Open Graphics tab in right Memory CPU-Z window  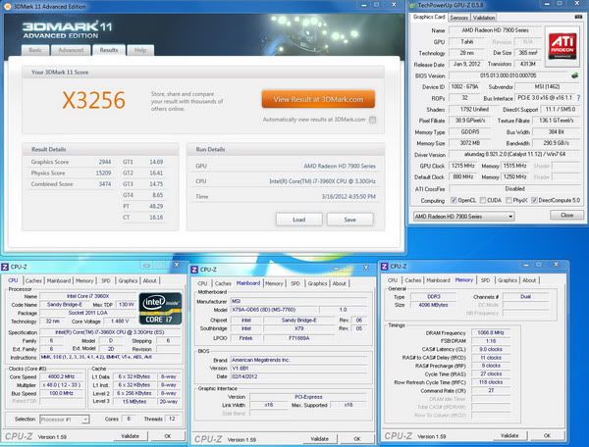click(x=508, y=280)
